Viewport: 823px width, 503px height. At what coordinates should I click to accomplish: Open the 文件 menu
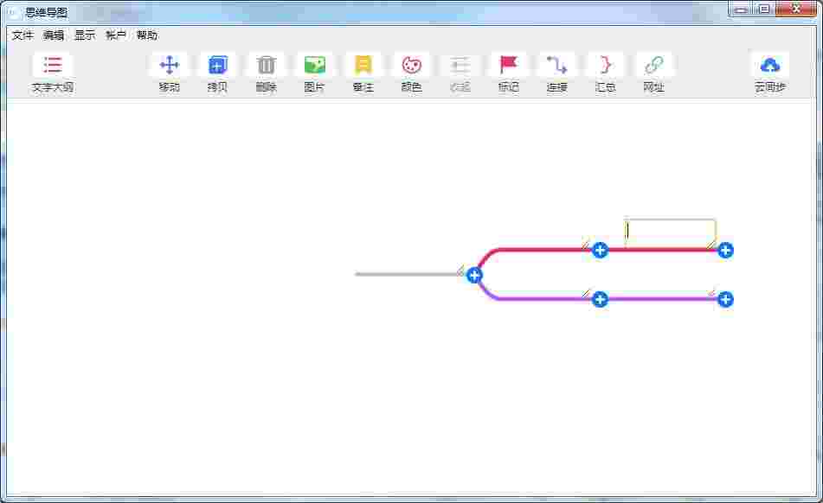click(23, 35)
